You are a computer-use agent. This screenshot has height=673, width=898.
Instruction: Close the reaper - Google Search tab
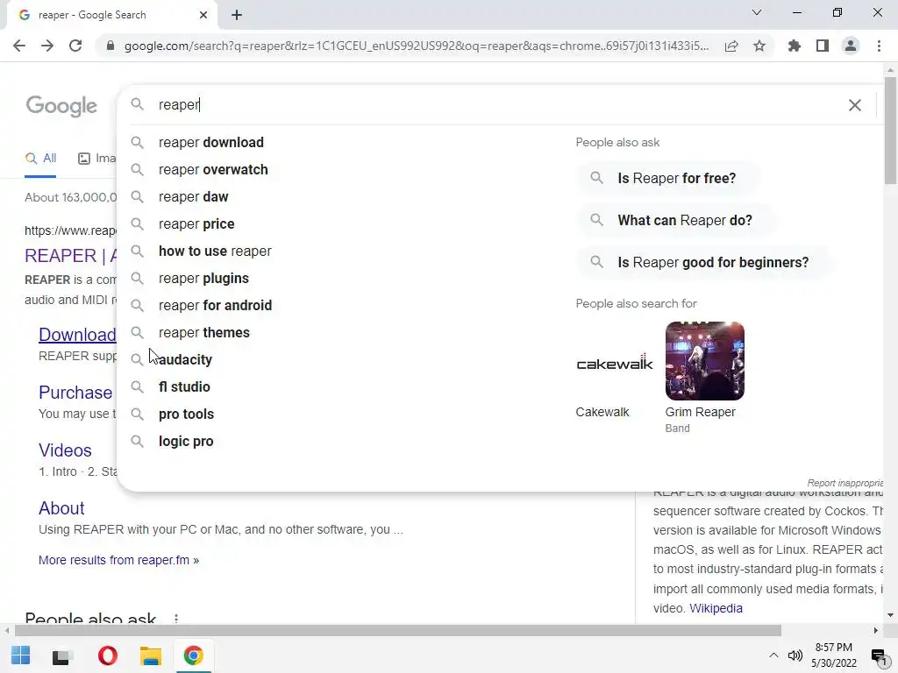pos(203,15)
